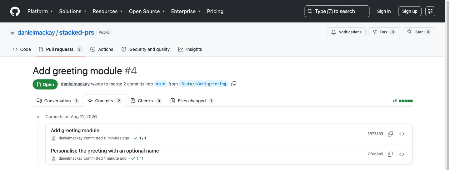This screenshot has height=170, width=450.
Task: Expand the Open Source menu
Action: (x=147, y=11)
